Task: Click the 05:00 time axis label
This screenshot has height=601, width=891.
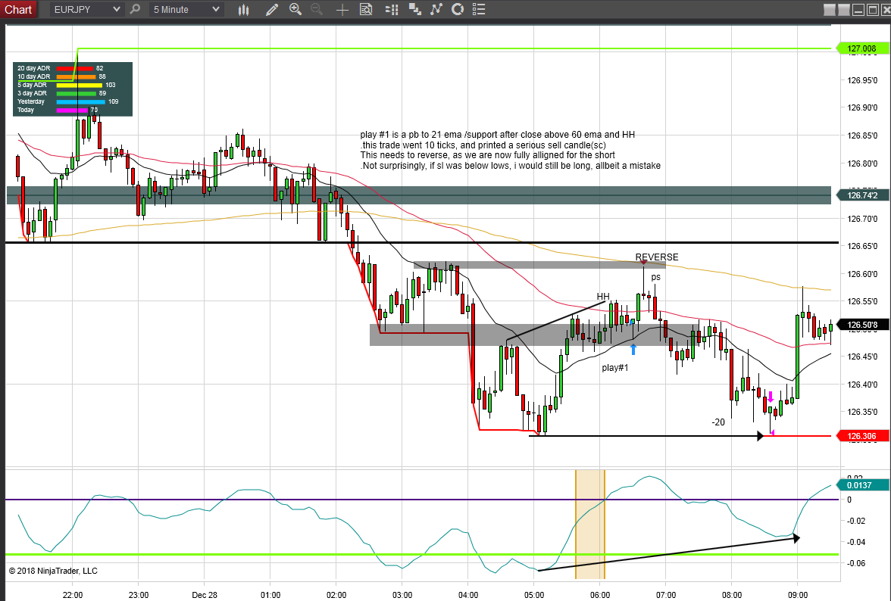Action: coord(534,595)
